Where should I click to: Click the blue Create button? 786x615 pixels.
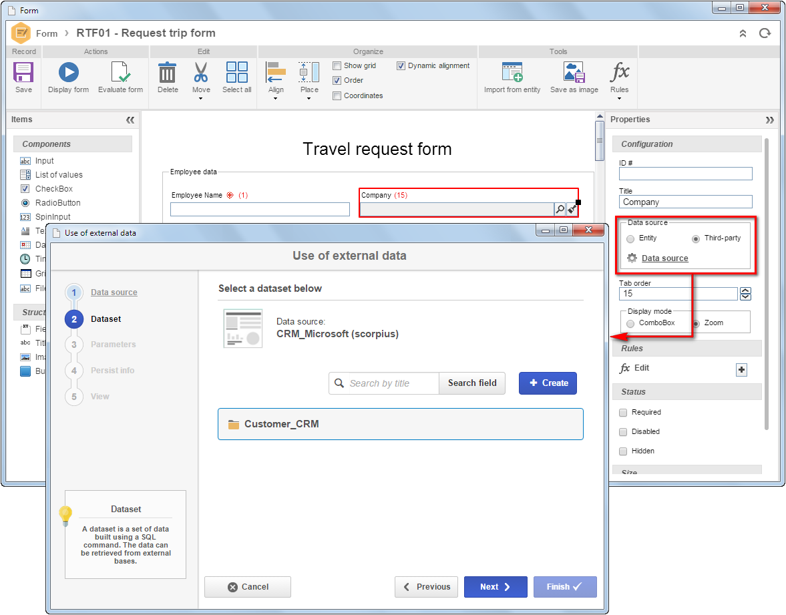coord(548,383)
